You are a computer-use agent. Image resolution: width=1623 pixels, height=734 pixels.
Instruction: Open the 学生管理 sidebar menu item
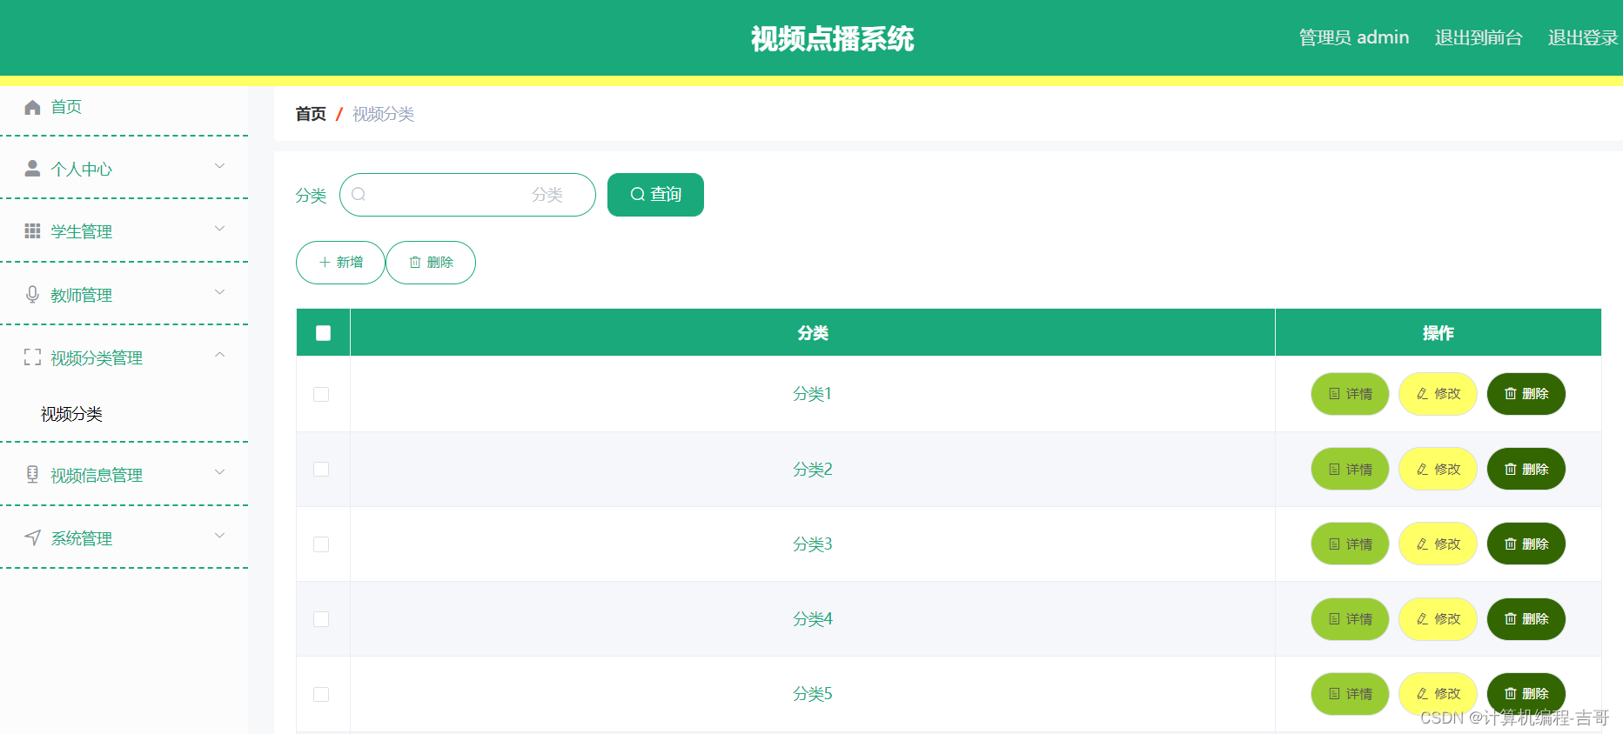click(x=124, y=231)
